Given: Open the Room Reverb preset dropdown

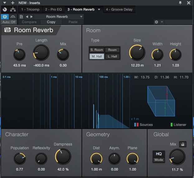Looking at the screenshot, I should (x=59, y=17).
